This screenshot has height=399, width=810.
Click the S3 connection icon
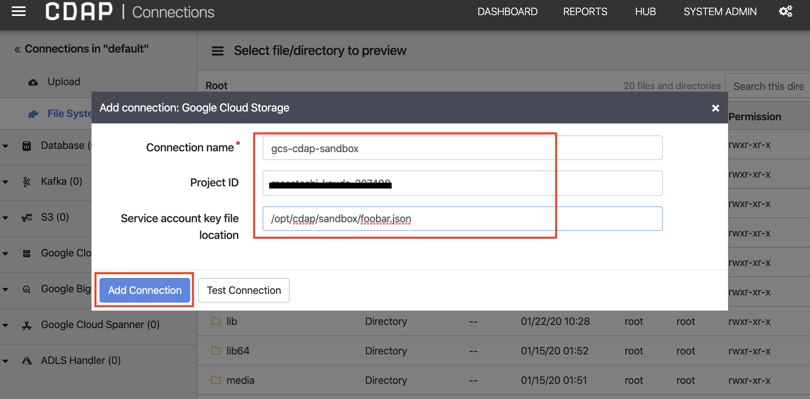click(26, 217)
